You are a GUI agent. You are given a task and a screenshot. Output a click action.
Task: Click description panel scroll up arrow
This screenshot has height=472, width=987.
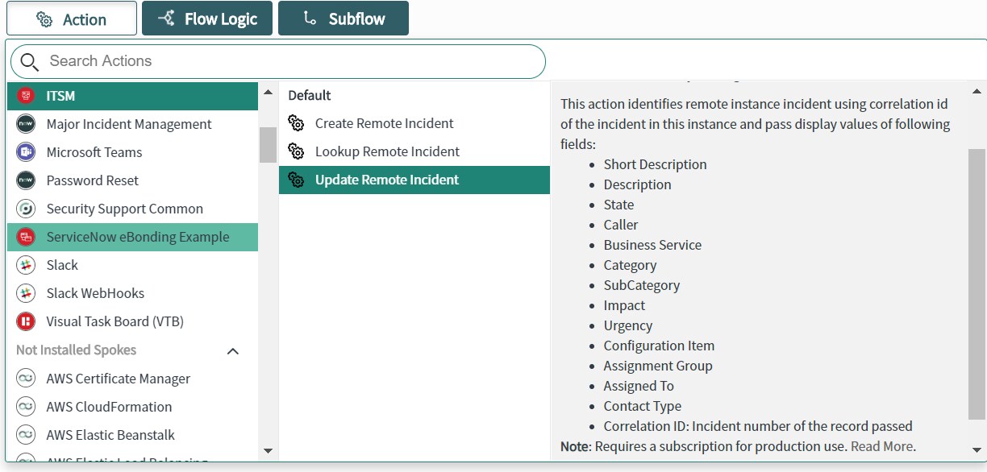[x=977, y=92]
